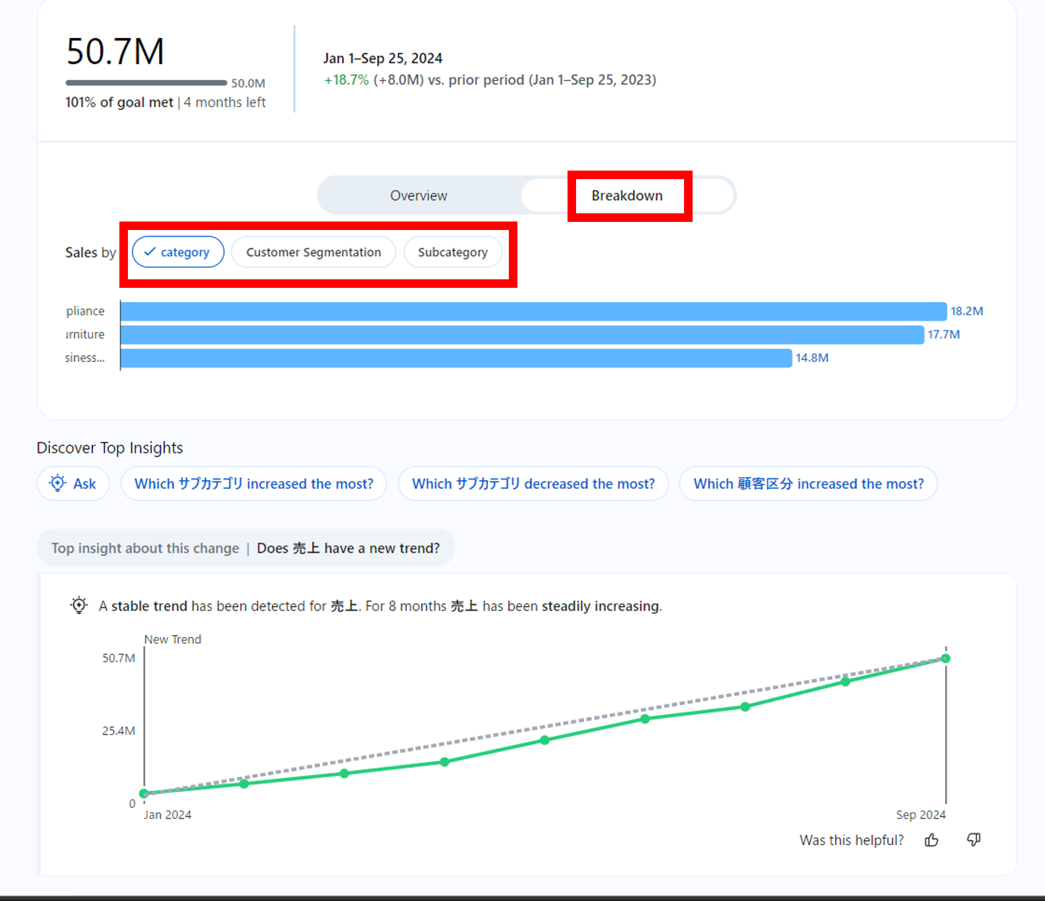Ask which サブカテゴリ decreased the most
This screenshot has height=901, width=1045.
[533, 484]
